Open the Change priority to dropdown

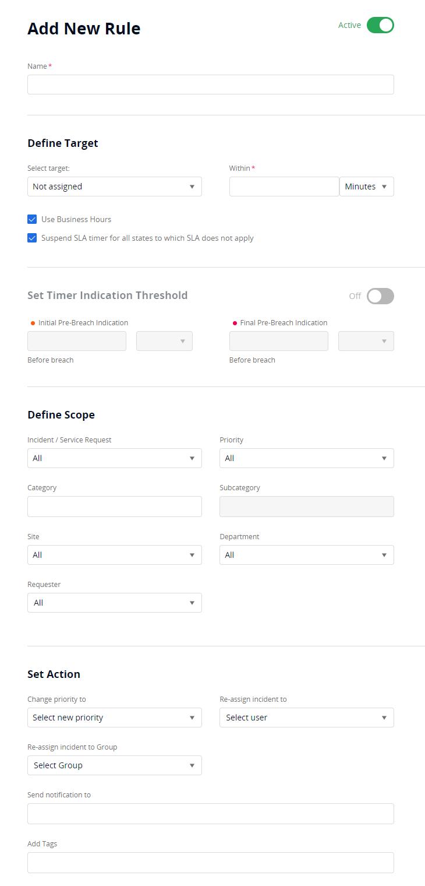pyautogui.click(x=114, y=718)
